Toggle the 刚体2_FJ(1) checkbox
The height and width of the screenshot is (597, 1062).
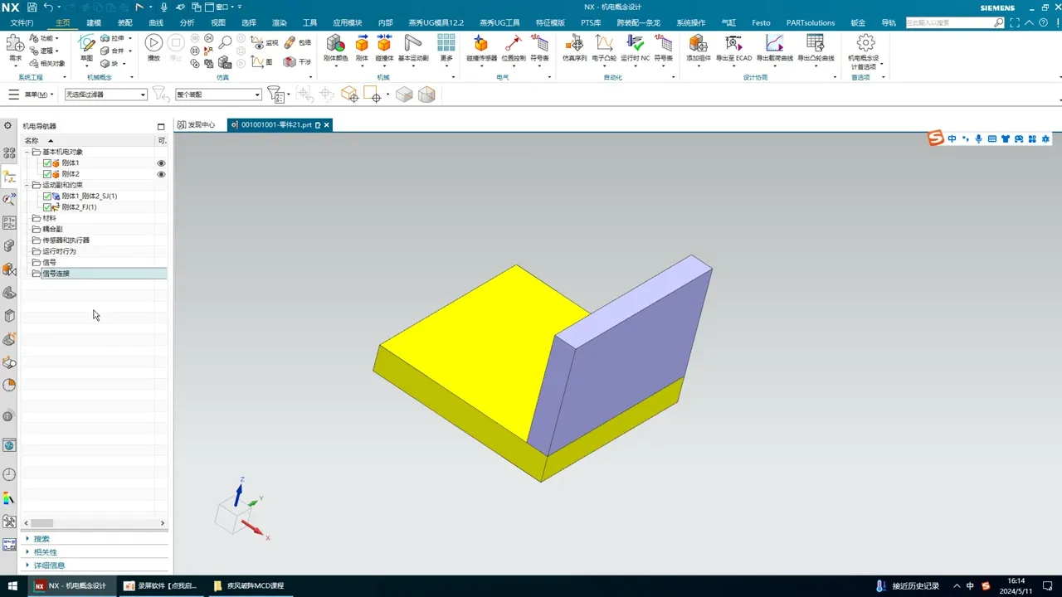tap(47, 207)
